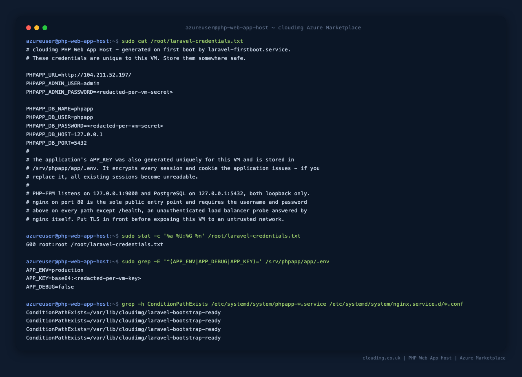Click the line about PHP-FPM listening on 127.0.0.1:9000
522x377 pixels.
(x=168, y=194)
